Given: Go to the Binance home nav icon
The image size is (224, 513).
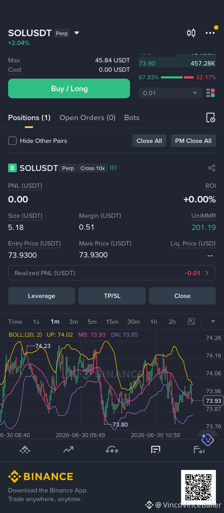Looking at the screenshot, I should pos(25,450).
